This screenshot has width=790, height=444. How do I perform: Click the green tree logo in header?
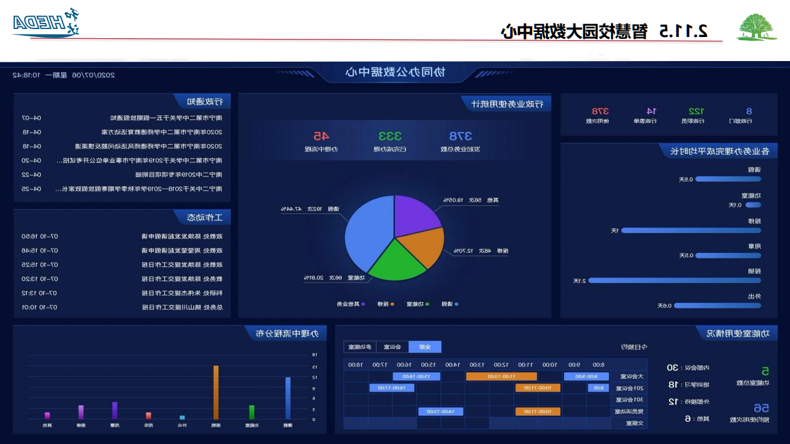tap(757, 27)
